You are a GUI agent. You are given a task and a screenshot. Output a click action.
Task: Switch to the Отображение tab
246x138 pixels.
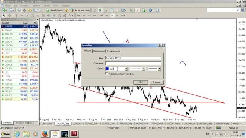(113, 51)
